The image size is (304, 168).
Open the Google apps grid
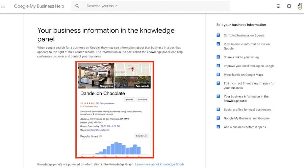point(278,6)
